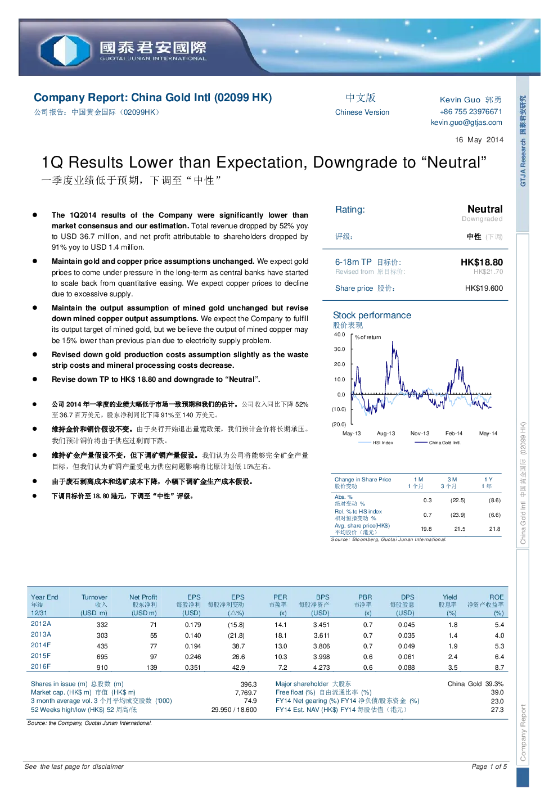Click the 'Revised down gold production costs' bullet

pos(180,360)
